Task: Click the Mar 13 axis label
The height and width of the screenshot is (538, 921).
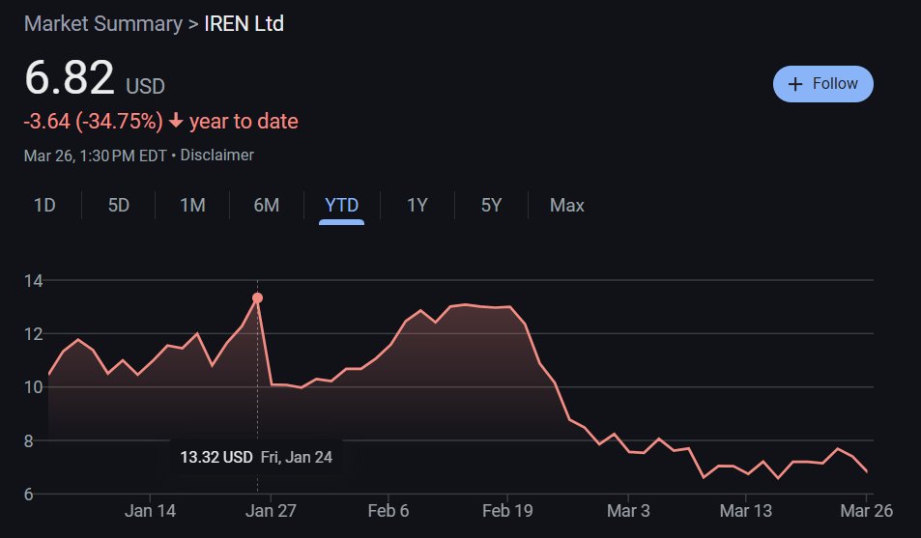Action: click(x=746, y=510)
